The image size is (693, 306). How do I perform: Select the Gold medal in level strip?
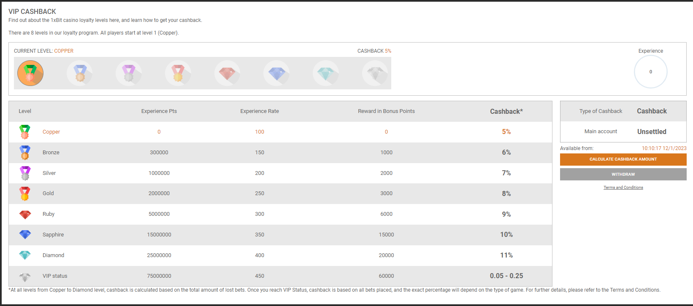coord(178,73)
